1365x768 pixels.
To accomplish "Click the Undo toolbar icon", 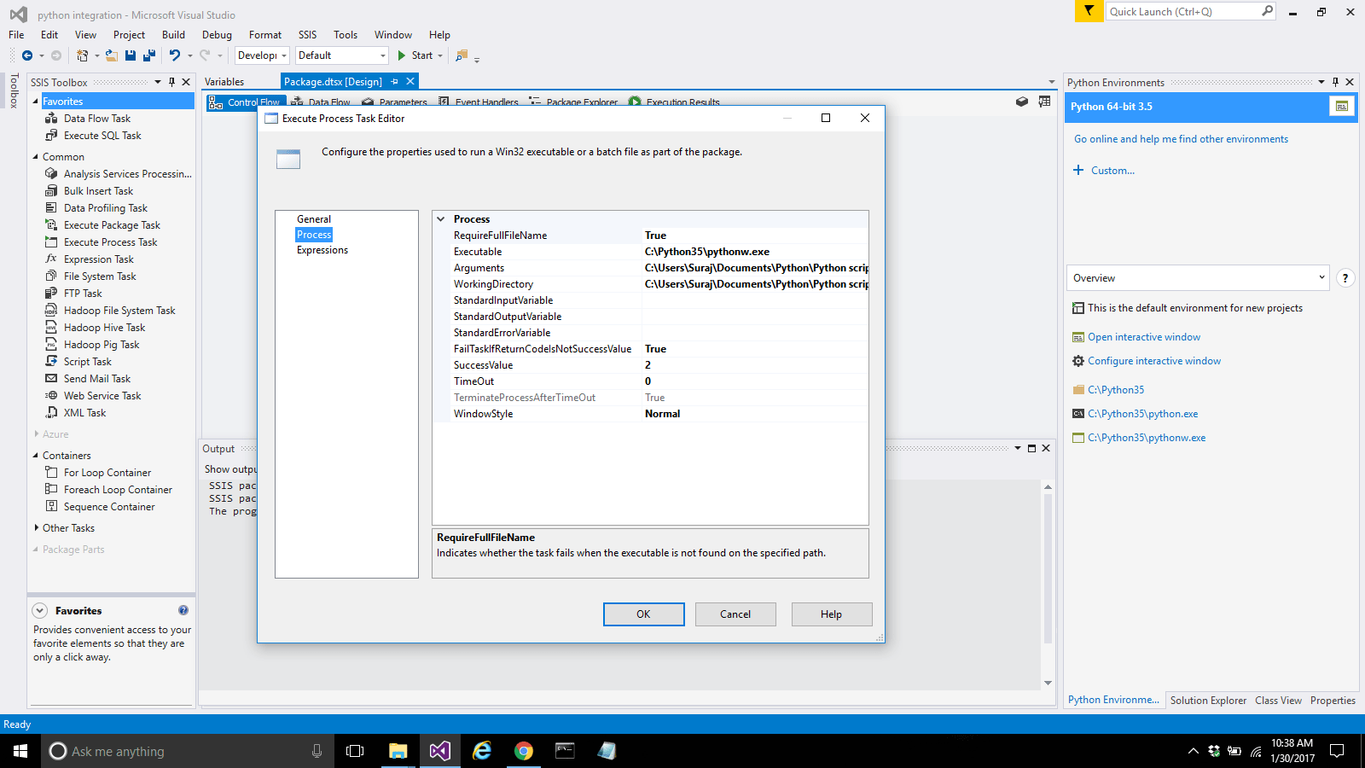I will [175, 55].
